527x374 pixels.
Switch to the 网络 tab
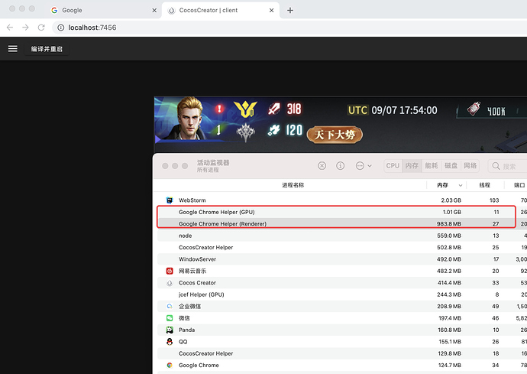(470, 166)
